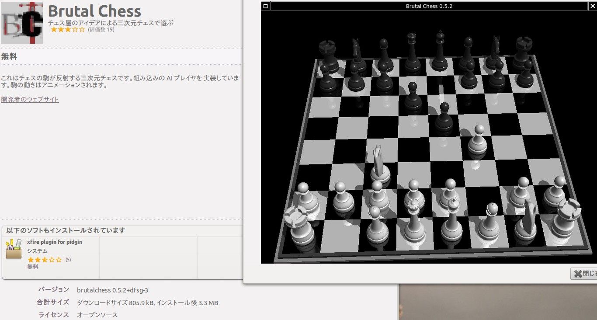Open the 開発者のウェブサイト link

coord(30,99)
